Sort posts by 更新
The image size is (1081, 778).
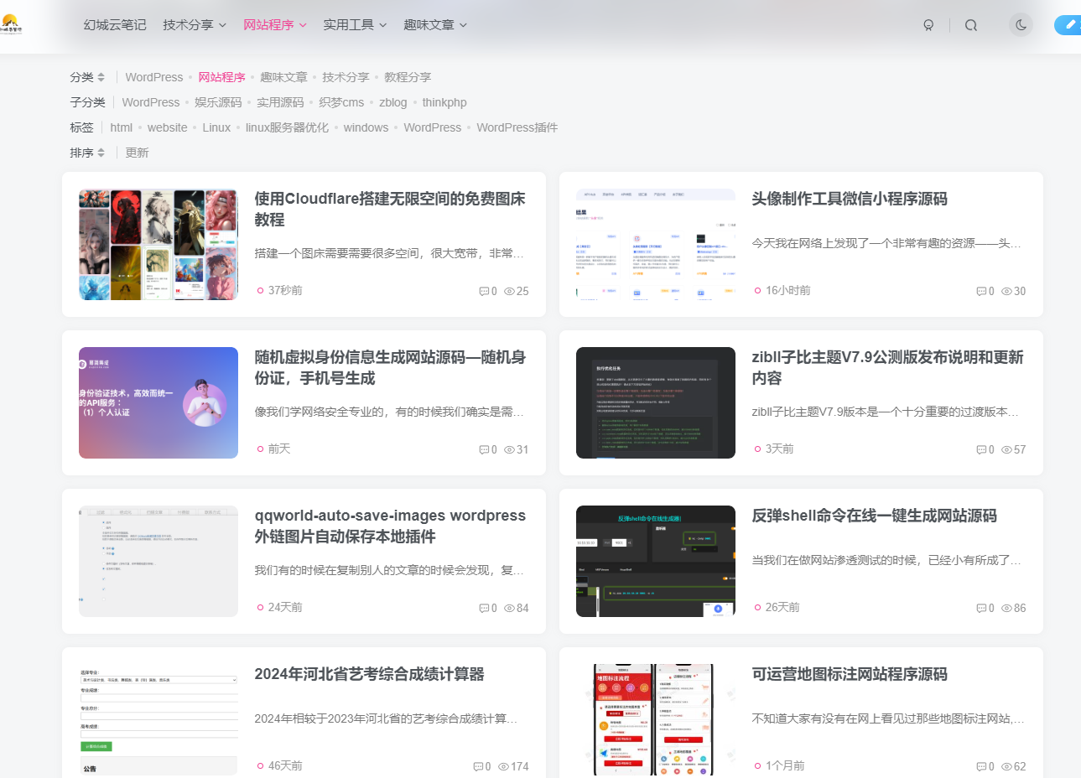[137, 153]
